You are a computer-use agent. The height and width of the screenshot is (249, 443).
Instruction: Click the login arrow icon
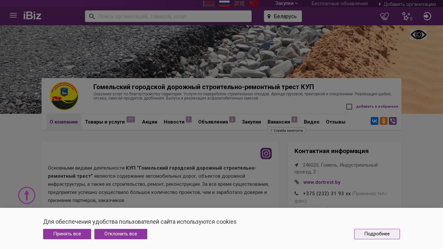point(427,16)
